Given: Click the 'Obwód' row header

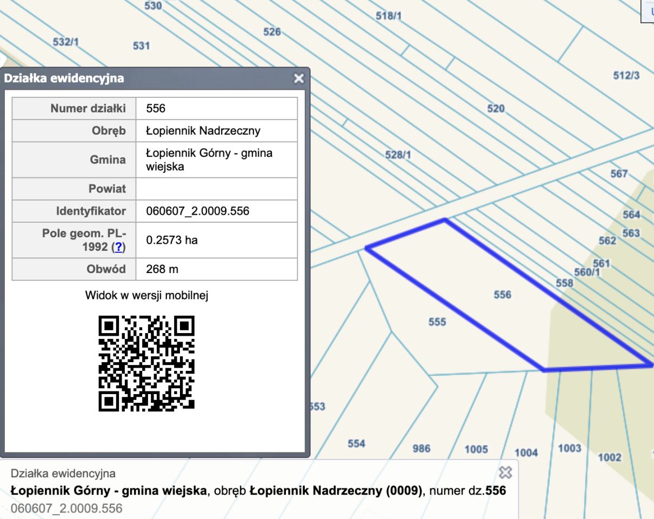Looking at the screenshot, I should coord(74,269).
